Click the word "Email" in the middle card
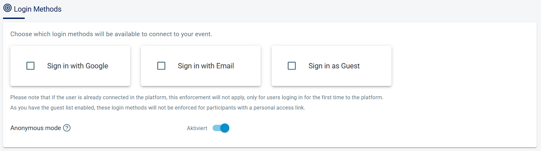541x151 pixels. pos(225,66)
